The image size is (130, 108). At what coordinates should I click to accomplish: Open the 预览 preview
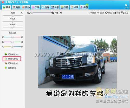point(125,13)
